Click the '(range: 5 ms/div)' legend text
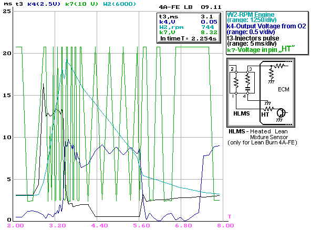 click(x=252, y=44)
